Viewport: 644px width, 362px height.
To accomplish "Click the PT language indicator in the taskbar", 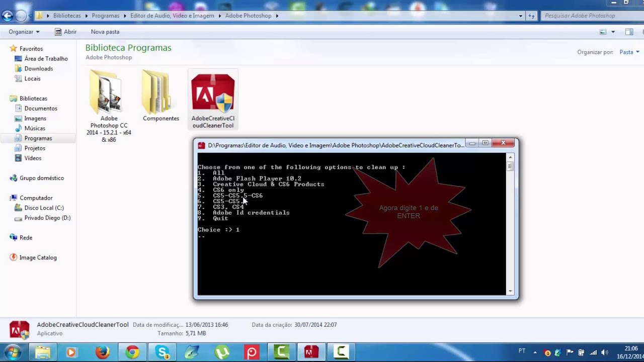I will (522, 351).
